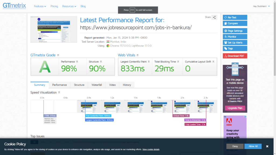Viewport: 276px width, 155px height.
Task: Click the 2.3s filmstrip frame
Action: 206,106
